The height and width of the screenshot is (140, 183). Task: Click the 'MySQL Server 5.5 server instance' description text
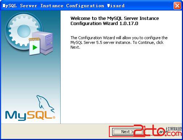119,42
